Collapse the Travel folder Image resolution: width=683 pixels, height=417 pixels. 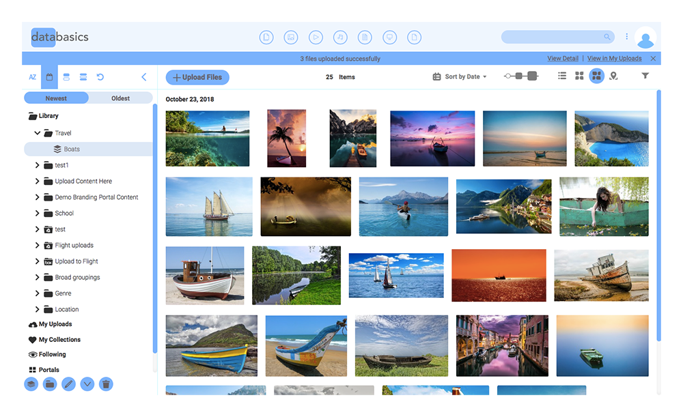pos(38,132)
